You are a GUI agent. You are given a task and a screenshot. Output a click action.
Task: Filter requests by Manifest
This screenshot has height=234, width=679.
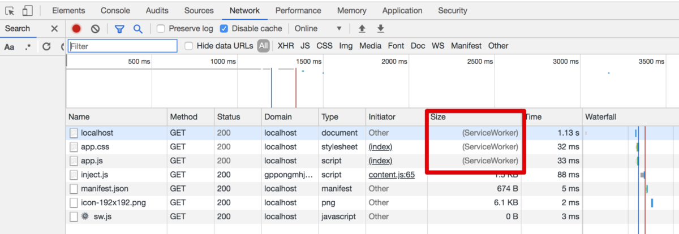click(466, 46)
